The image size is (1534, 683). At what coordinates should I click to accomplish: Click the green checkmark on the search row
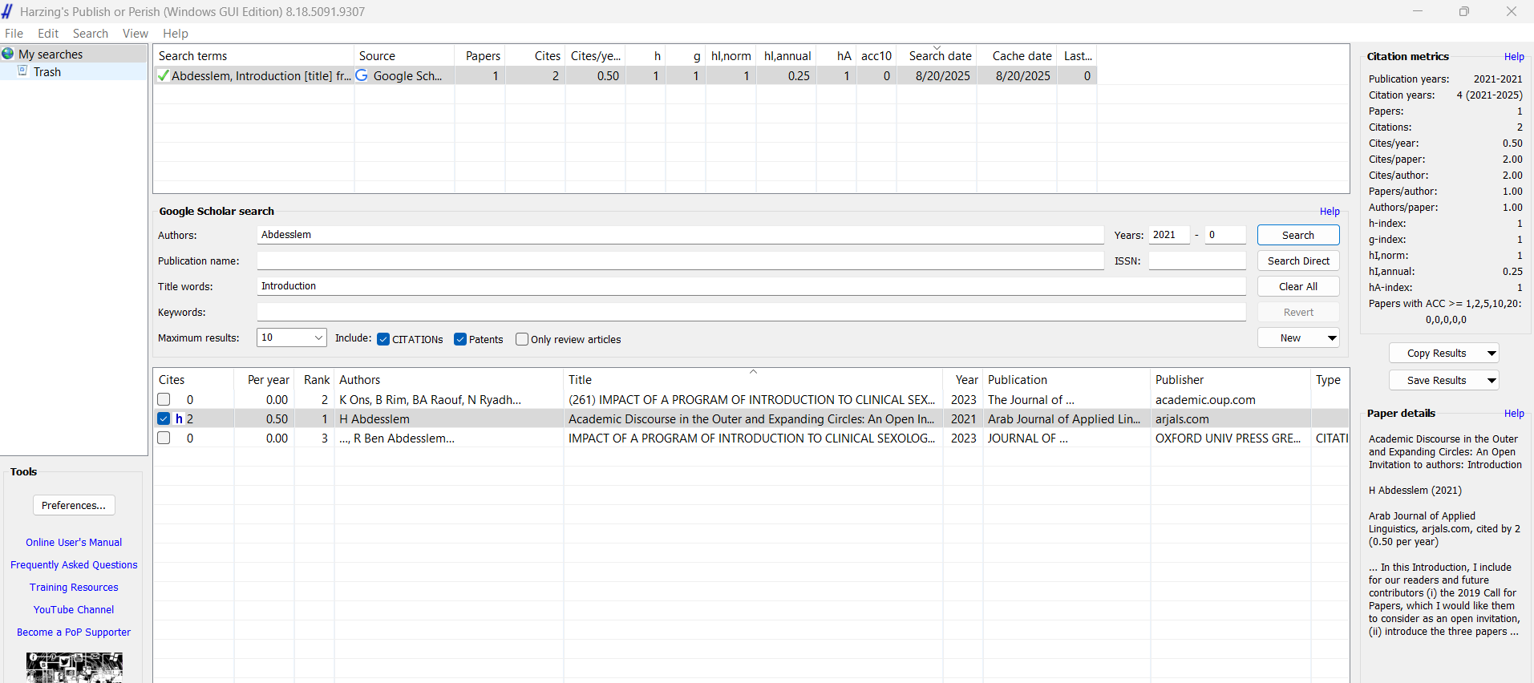point(163,76)
